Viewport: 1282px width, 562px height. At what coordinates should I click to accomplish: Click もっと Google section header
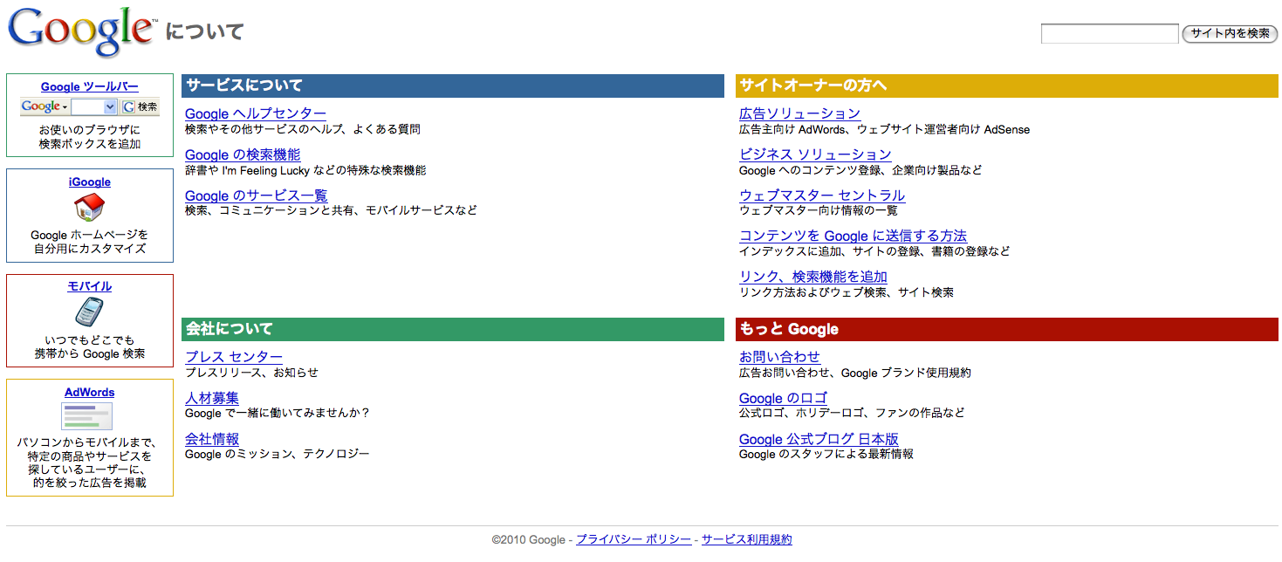(1007, 329)
